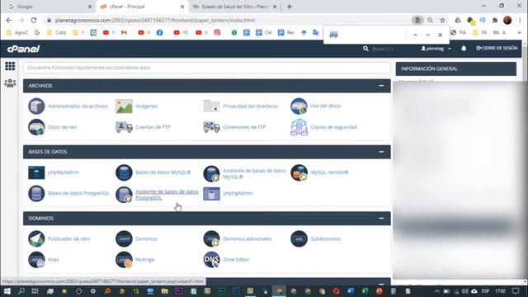Open the DNS Zone Editor icon

pyautogui.click(x=211, y=260)
